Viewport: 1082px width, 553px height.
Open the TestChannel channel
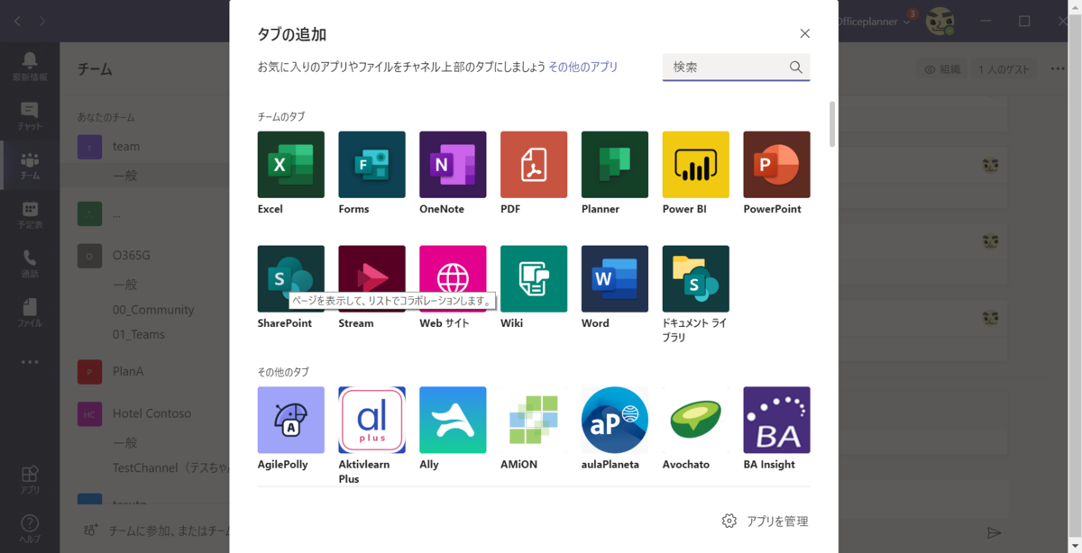point(170,467)
